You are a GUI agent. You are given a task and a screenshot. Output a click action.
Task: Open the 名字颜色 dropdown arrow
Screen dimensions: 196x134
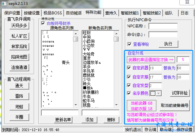[x=159, y=93]
